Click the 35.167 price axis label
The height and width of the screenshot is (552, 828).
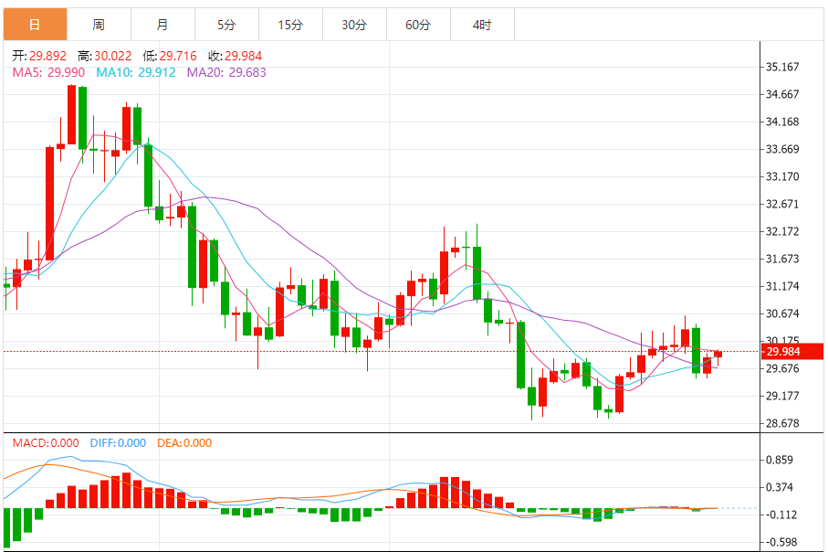[782, 67]
